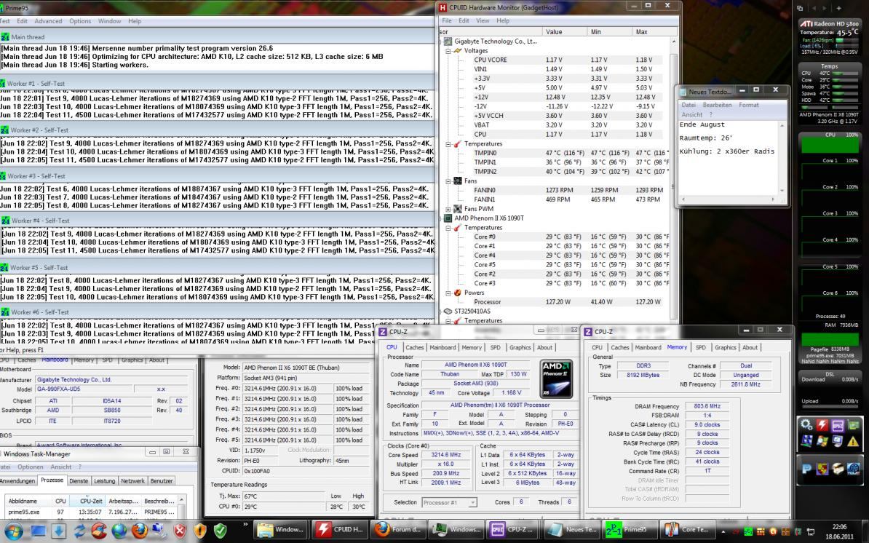
Task: Click the Value column header in HWMonitor
Action: pos(564,31)
